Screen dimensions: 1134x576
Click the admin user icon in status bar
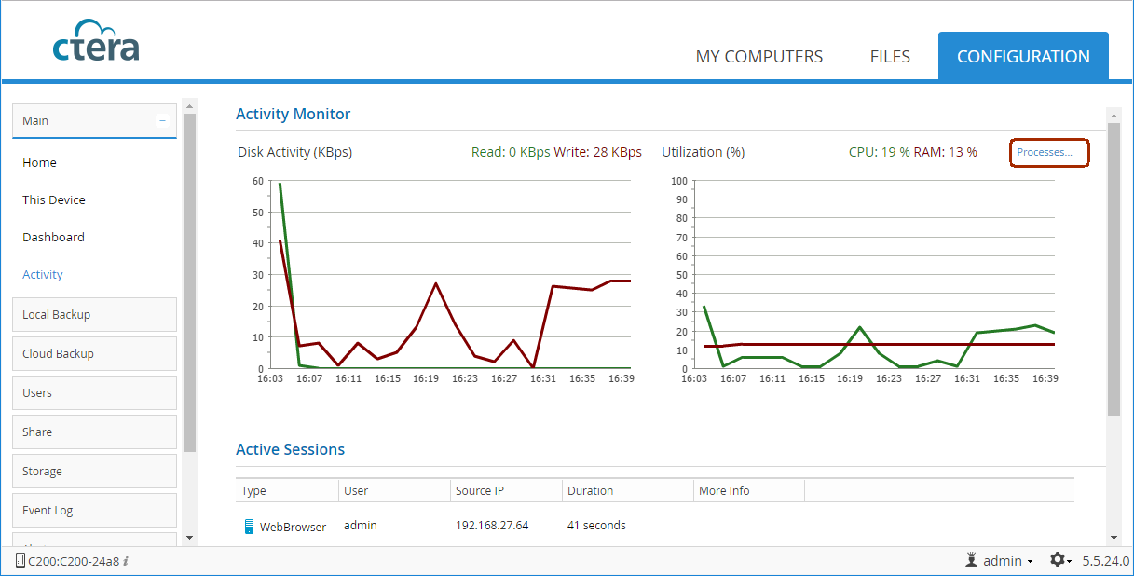coord(971,560)
